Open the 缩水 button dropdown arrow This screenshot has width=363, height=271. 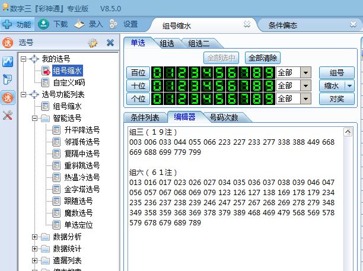[x=349, y=85]
